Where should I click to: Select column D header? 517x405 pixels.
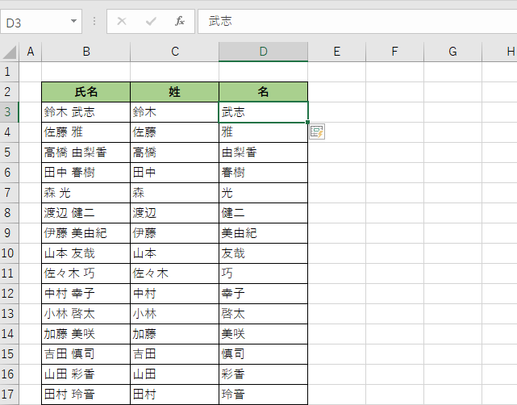point(263,52)
